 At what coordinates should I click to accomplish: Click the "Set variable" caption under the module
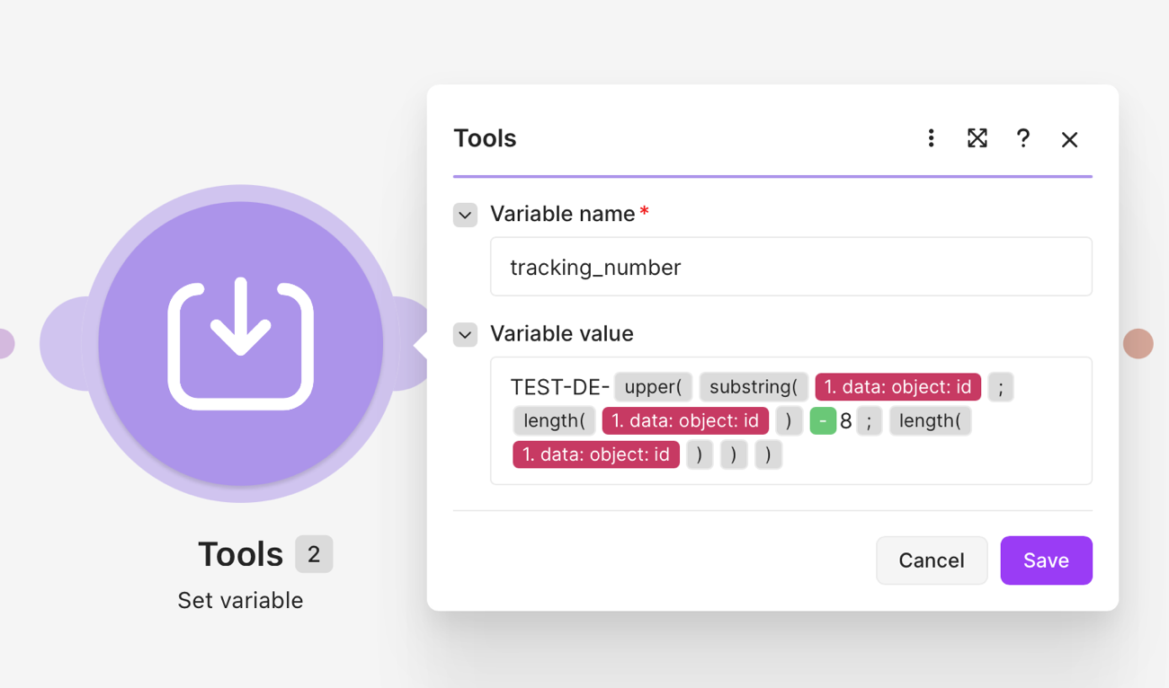pos(240,600)
